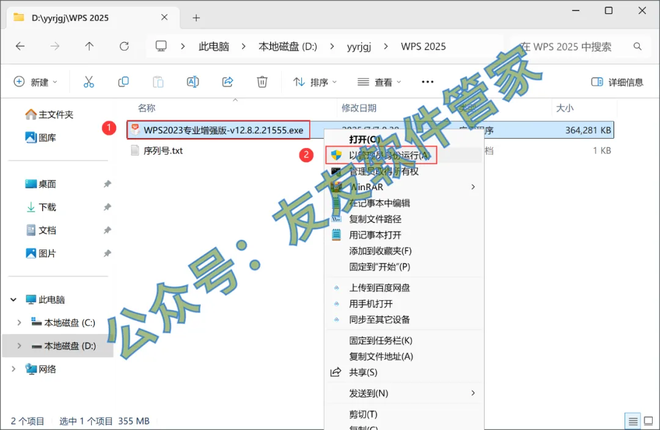The width and height of the screenshot is (660, 430).
Task: Collapse the 此电脑 tree node
Action: tap(13, 300)
